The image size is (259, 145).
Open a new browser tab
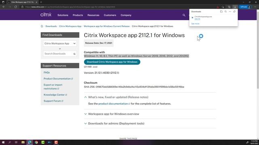click(x=41, y=2)
